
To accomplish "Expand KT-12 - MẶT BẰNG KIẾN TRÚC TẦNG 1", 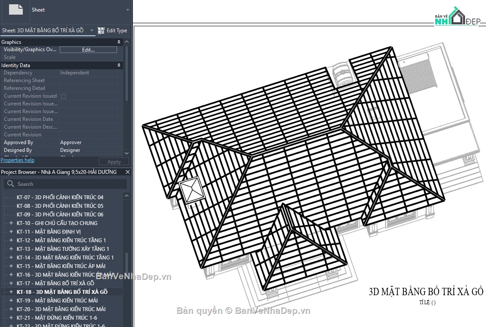I will [x=11, y=240].
